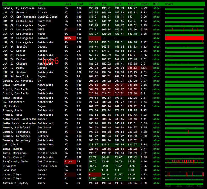Select the Chart column header
Screen dimensions: 207x189
click(169, 4)
